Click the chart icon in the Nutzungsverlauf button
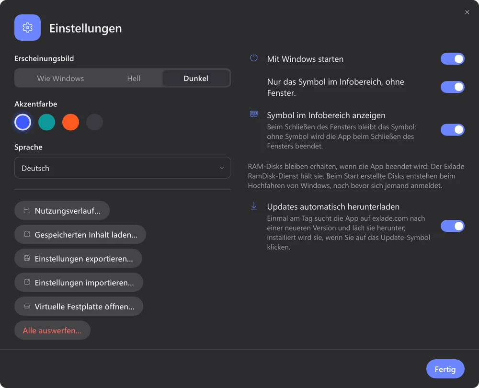 27,210
